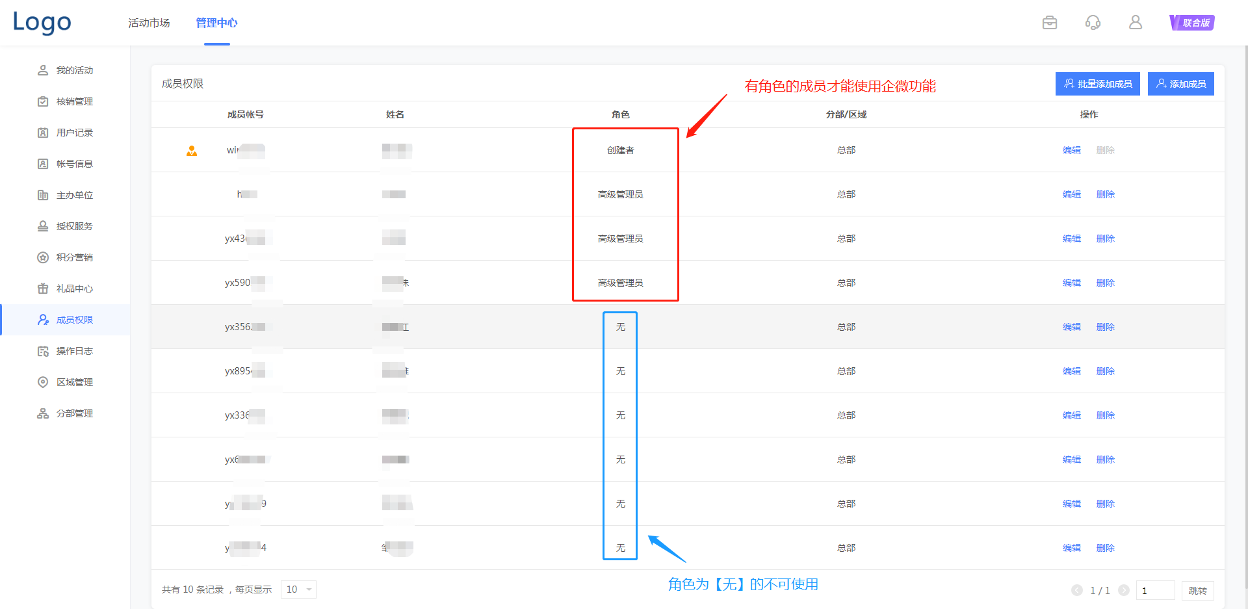
Task: Click the 批量添加成员 button
Action: coord(1098,84)
